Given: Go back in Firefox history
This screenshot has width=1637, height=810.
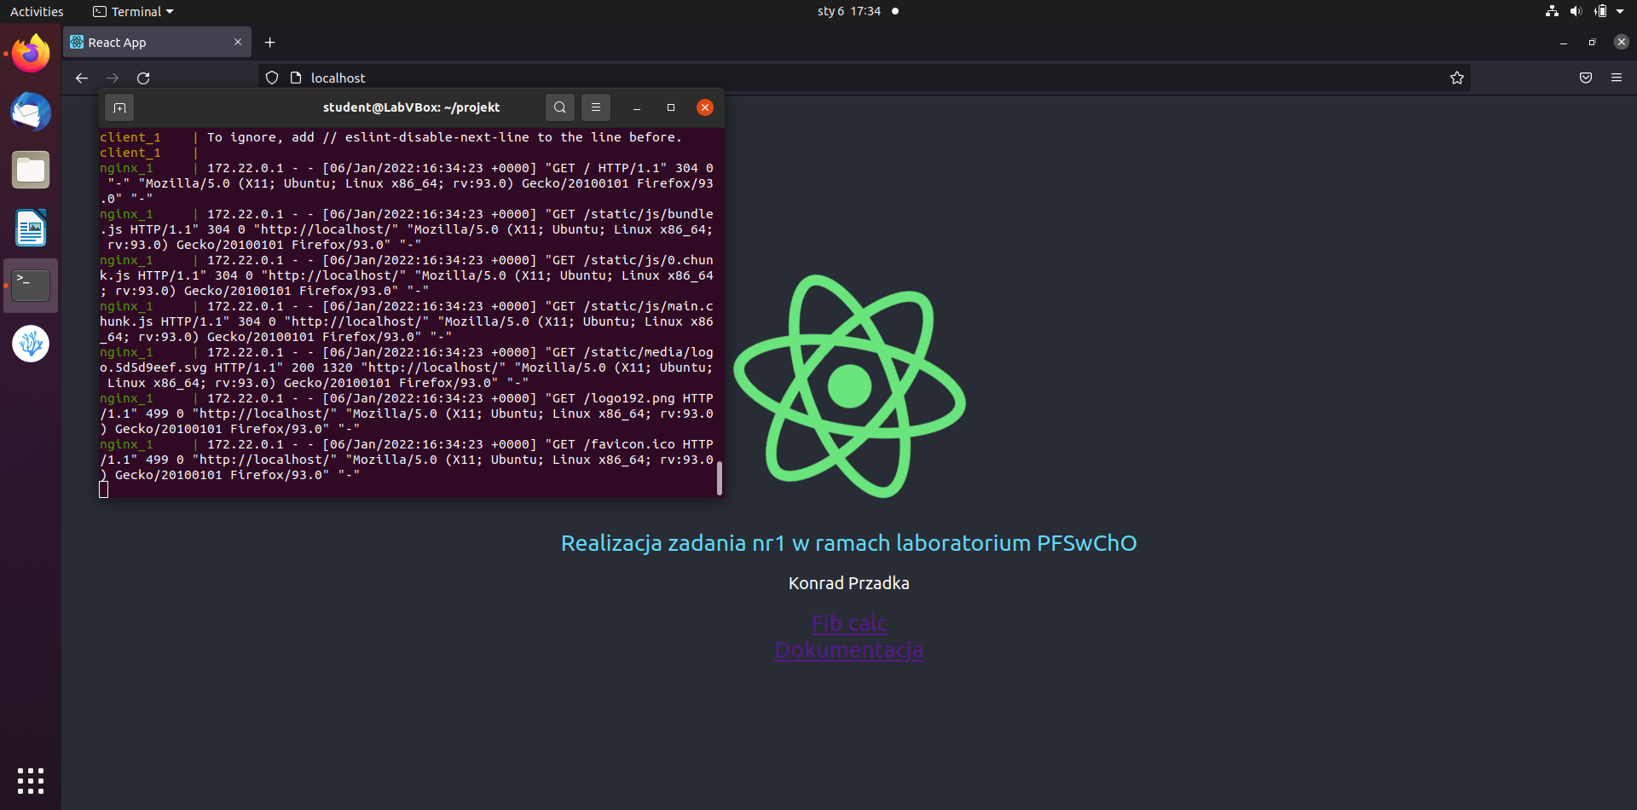Looking at the screenshot, I should coord(82,78).
